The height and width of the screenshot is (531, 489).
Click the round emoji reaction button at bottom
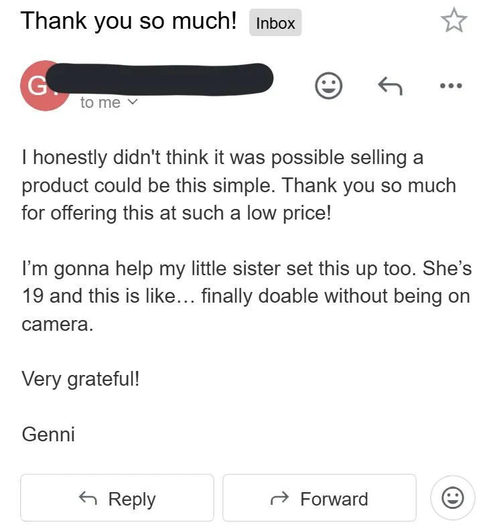(452, 498)
